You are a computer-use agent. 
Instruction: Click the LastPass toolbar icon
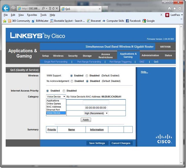click(x=167, y=15)
